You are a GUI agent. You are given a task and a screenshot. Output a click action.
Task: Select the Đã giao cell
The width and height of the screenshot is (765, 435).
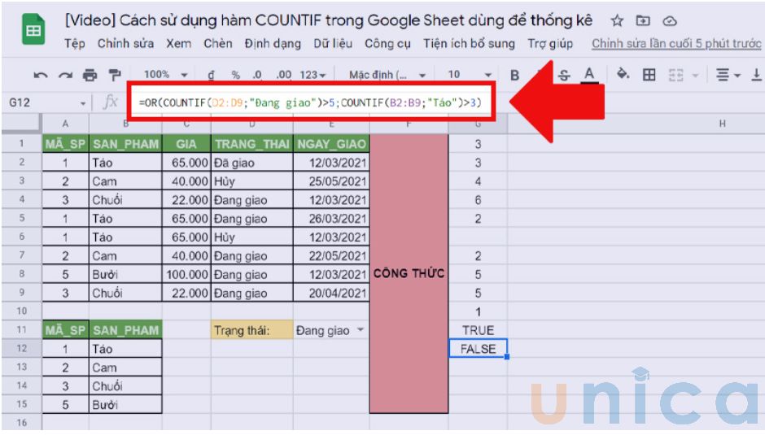[252, 163]
